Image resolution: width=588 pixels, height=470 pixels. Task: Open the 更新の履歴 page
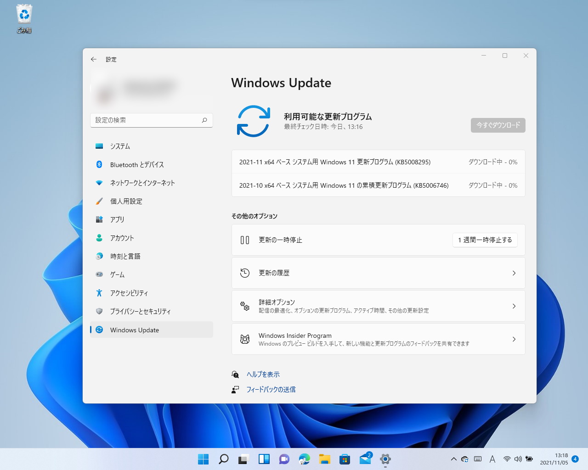[x=378, y=273]
